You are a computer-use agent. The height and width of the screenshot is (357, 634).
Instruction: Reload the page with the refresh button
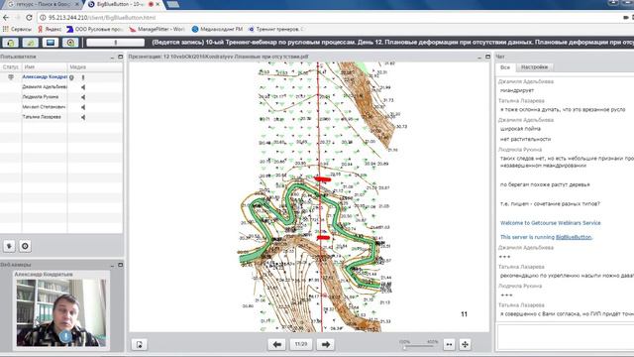pos(29,18)
